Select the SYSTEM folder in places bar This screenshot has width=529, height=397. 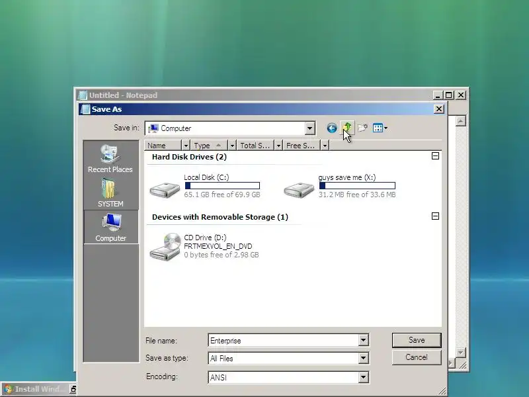(110, 193)
